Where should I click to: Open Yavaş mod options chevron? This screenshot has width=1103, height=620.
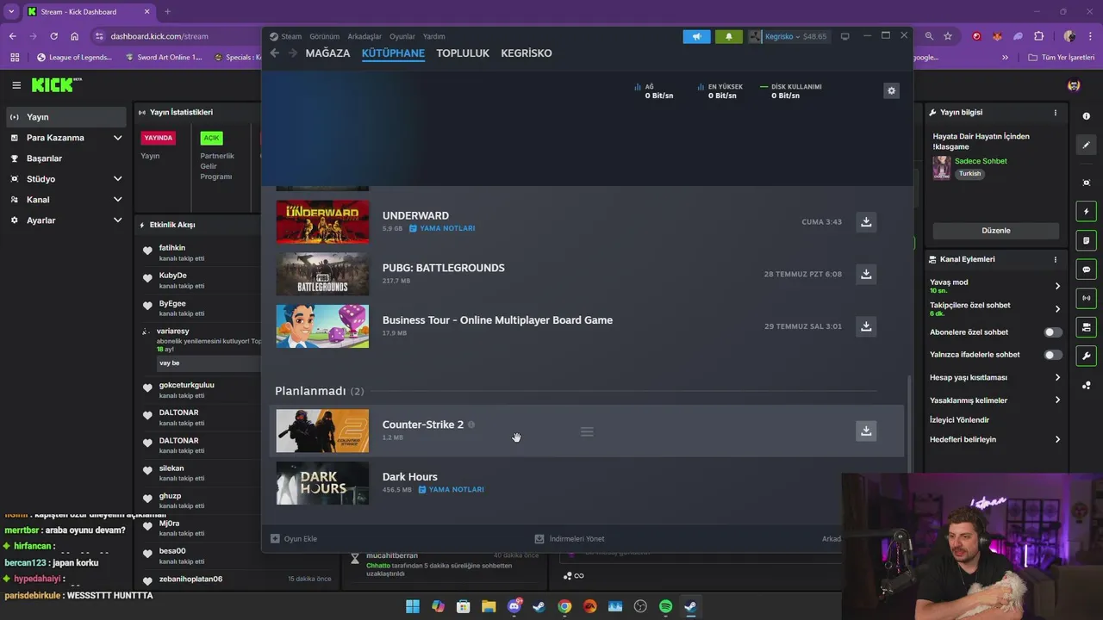[1057, 286]
